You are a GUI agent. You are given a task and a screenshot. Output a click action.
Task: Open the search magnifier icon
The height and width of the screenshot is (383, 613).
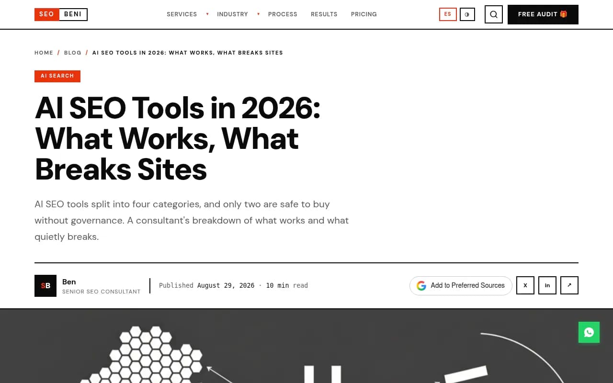tap(494, 14)
